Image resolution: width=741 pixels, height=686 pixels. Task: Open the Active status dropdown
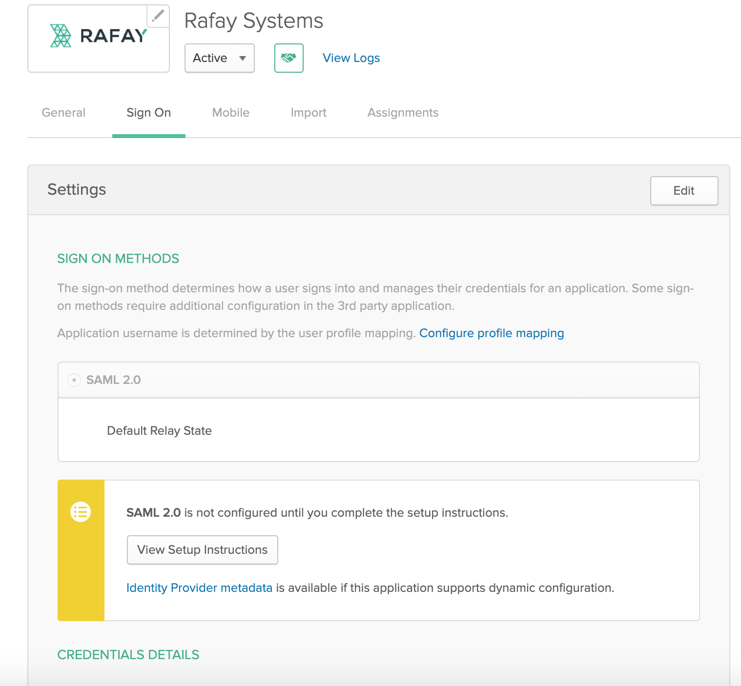(220, 58)
